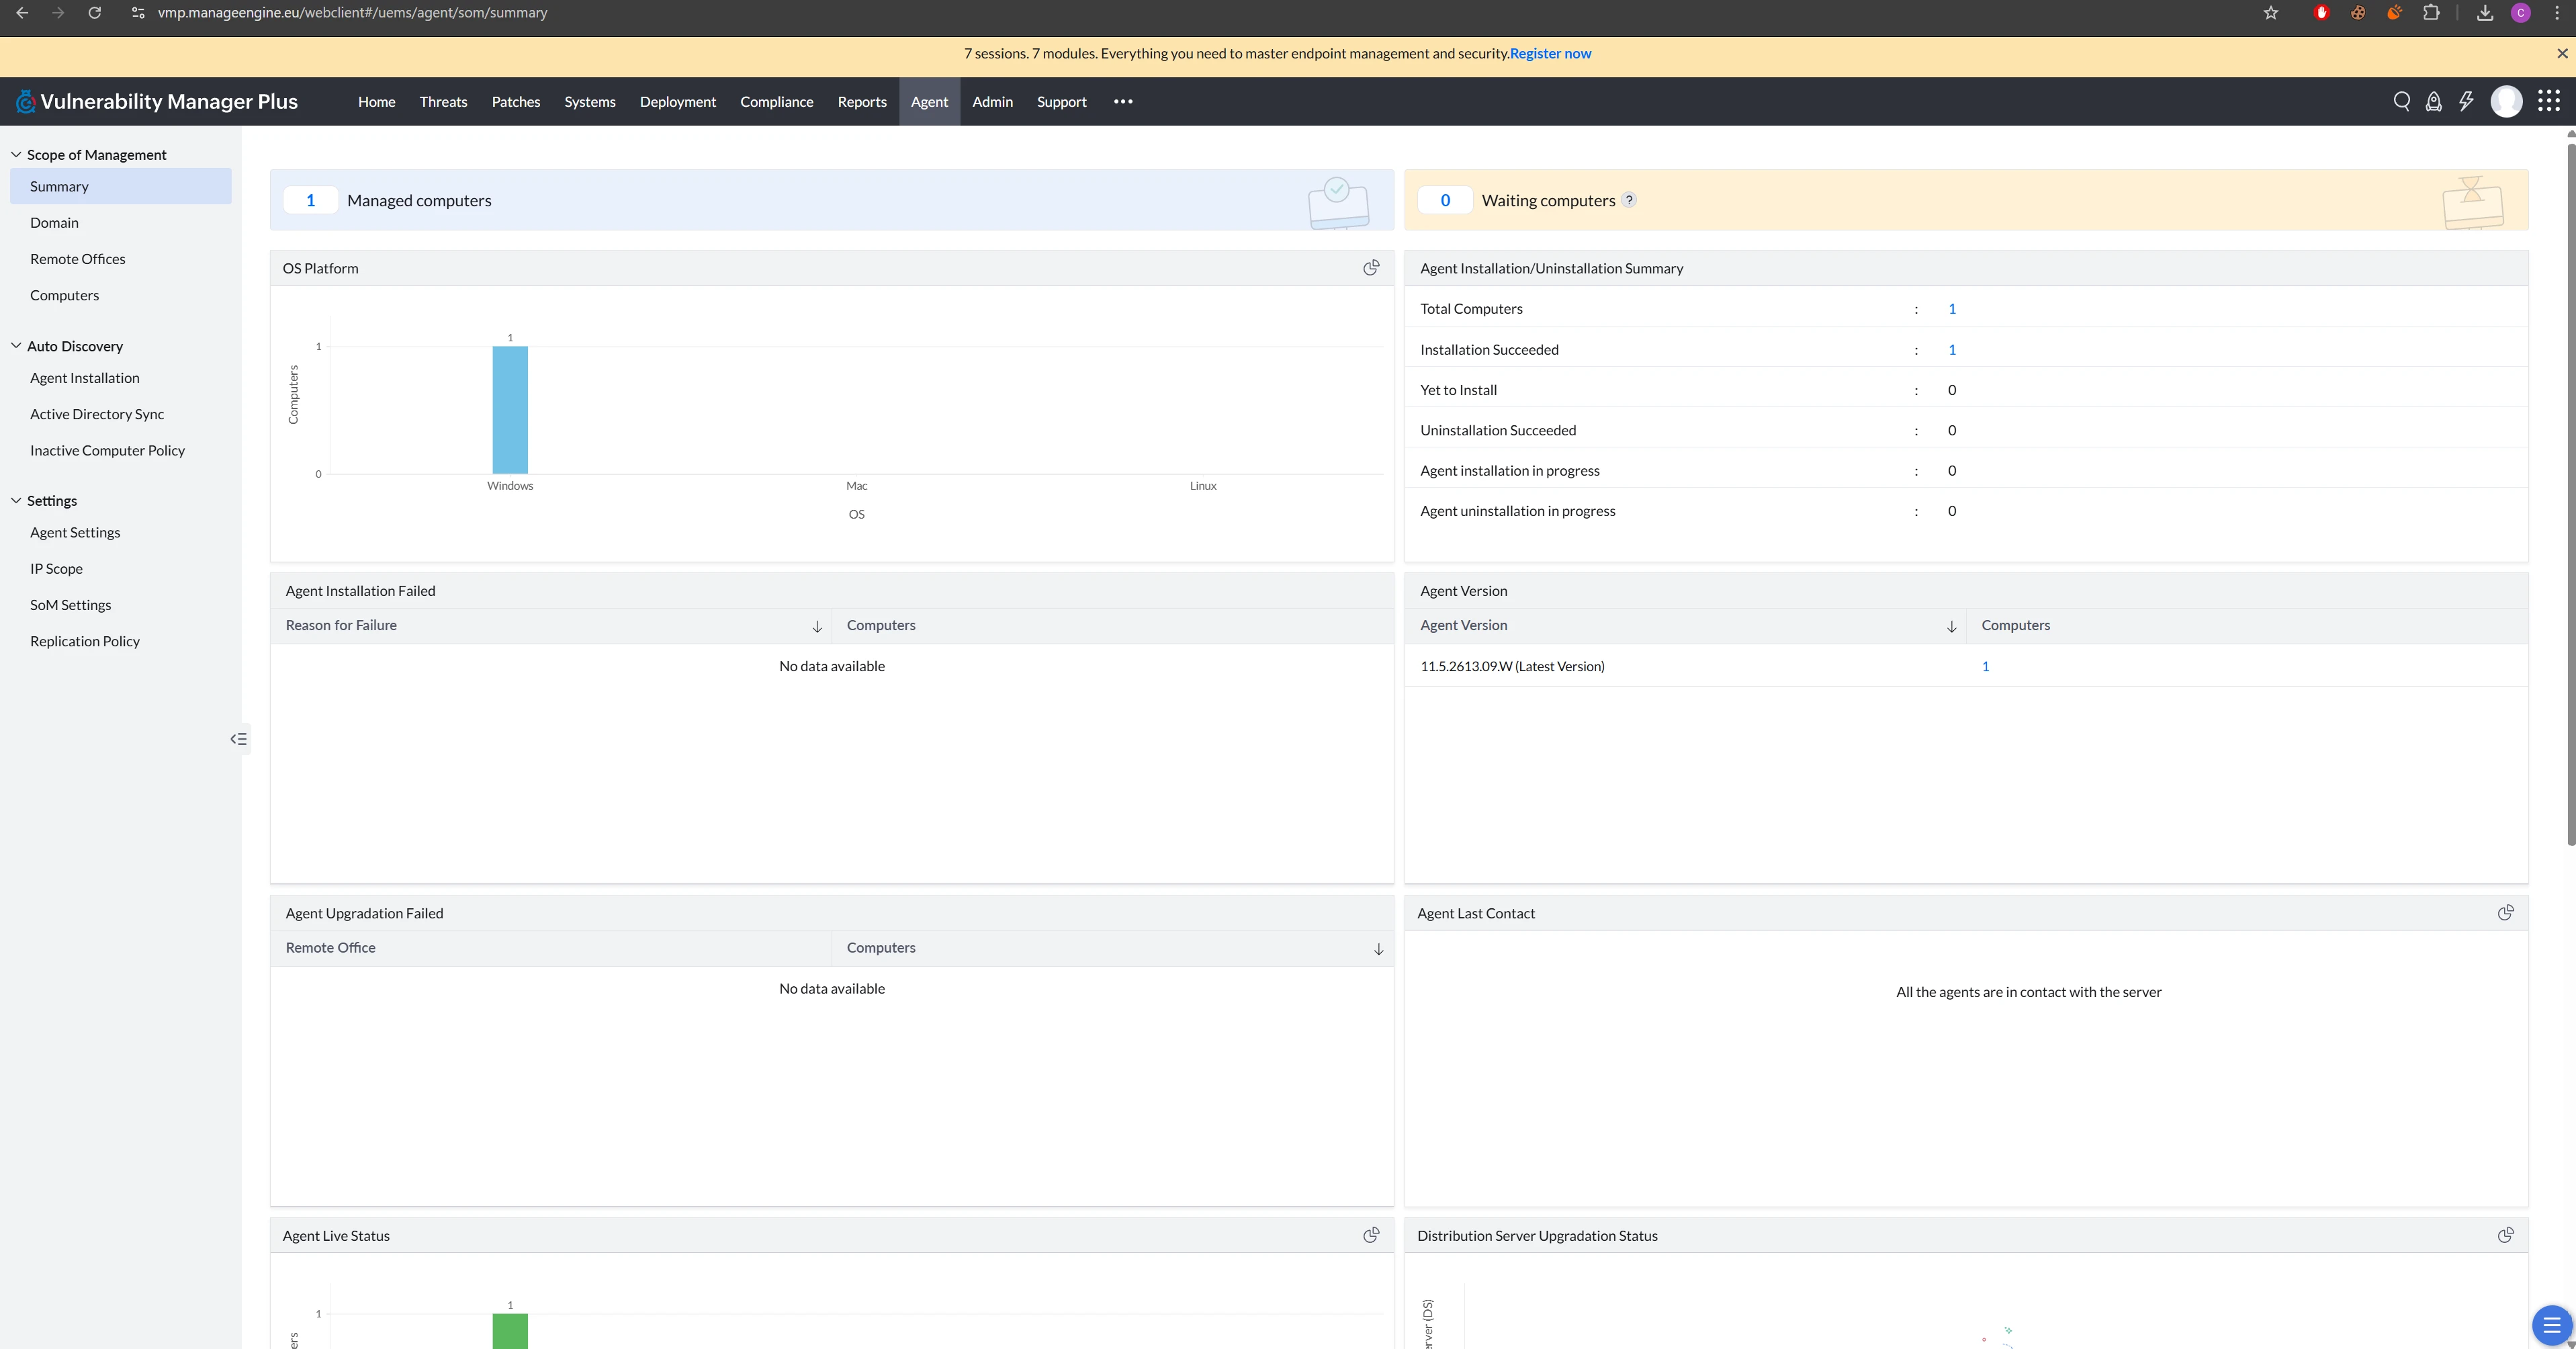Open SoM Settings
This screenshot has height=1349, width=2576.
[x=71, y=604]
